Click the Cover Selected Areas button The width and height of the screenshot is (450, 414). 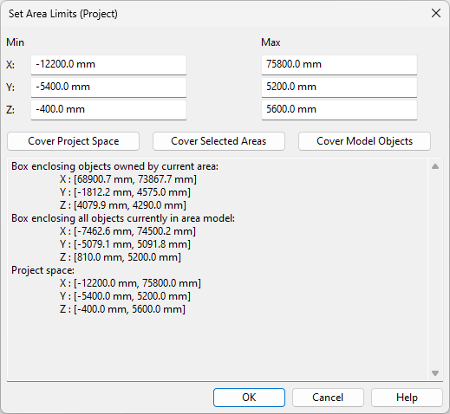click(218, 141)
